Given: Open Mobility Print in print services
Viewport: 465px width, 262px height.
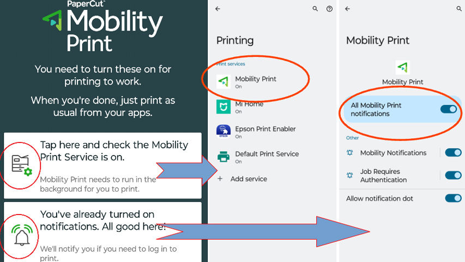Looking at the screenshot, I should (272, 82).
